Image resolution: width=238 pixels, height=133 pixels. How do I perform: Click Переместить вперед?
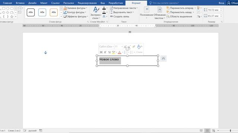(180, 8)
